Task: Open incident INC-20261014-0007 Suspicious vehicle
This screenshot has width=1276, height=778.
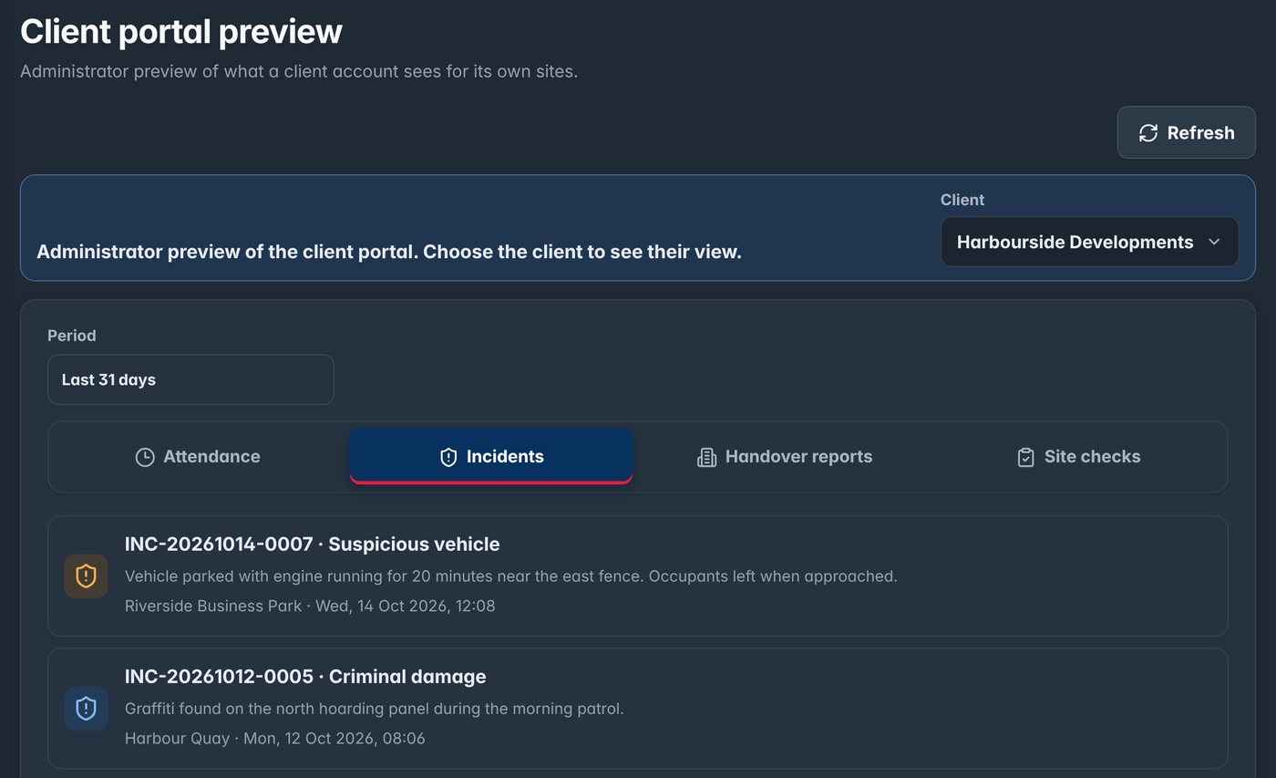Action: [638, 576]
